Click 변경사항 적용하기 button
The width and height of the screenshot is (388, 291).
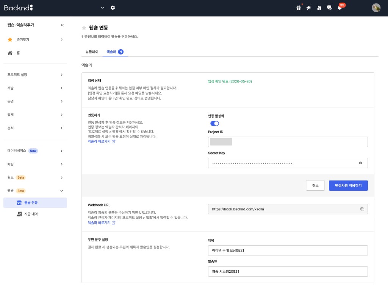tap(348, 185)
